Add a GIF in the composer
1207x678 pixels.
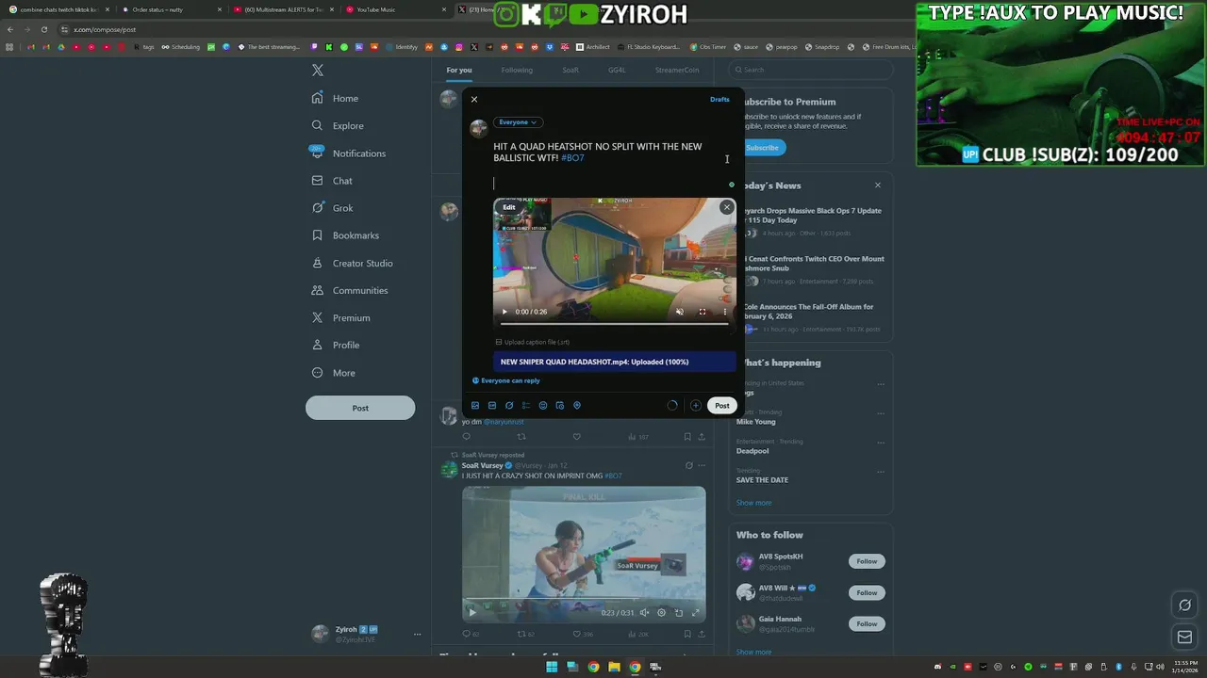(x=492, y=406)
